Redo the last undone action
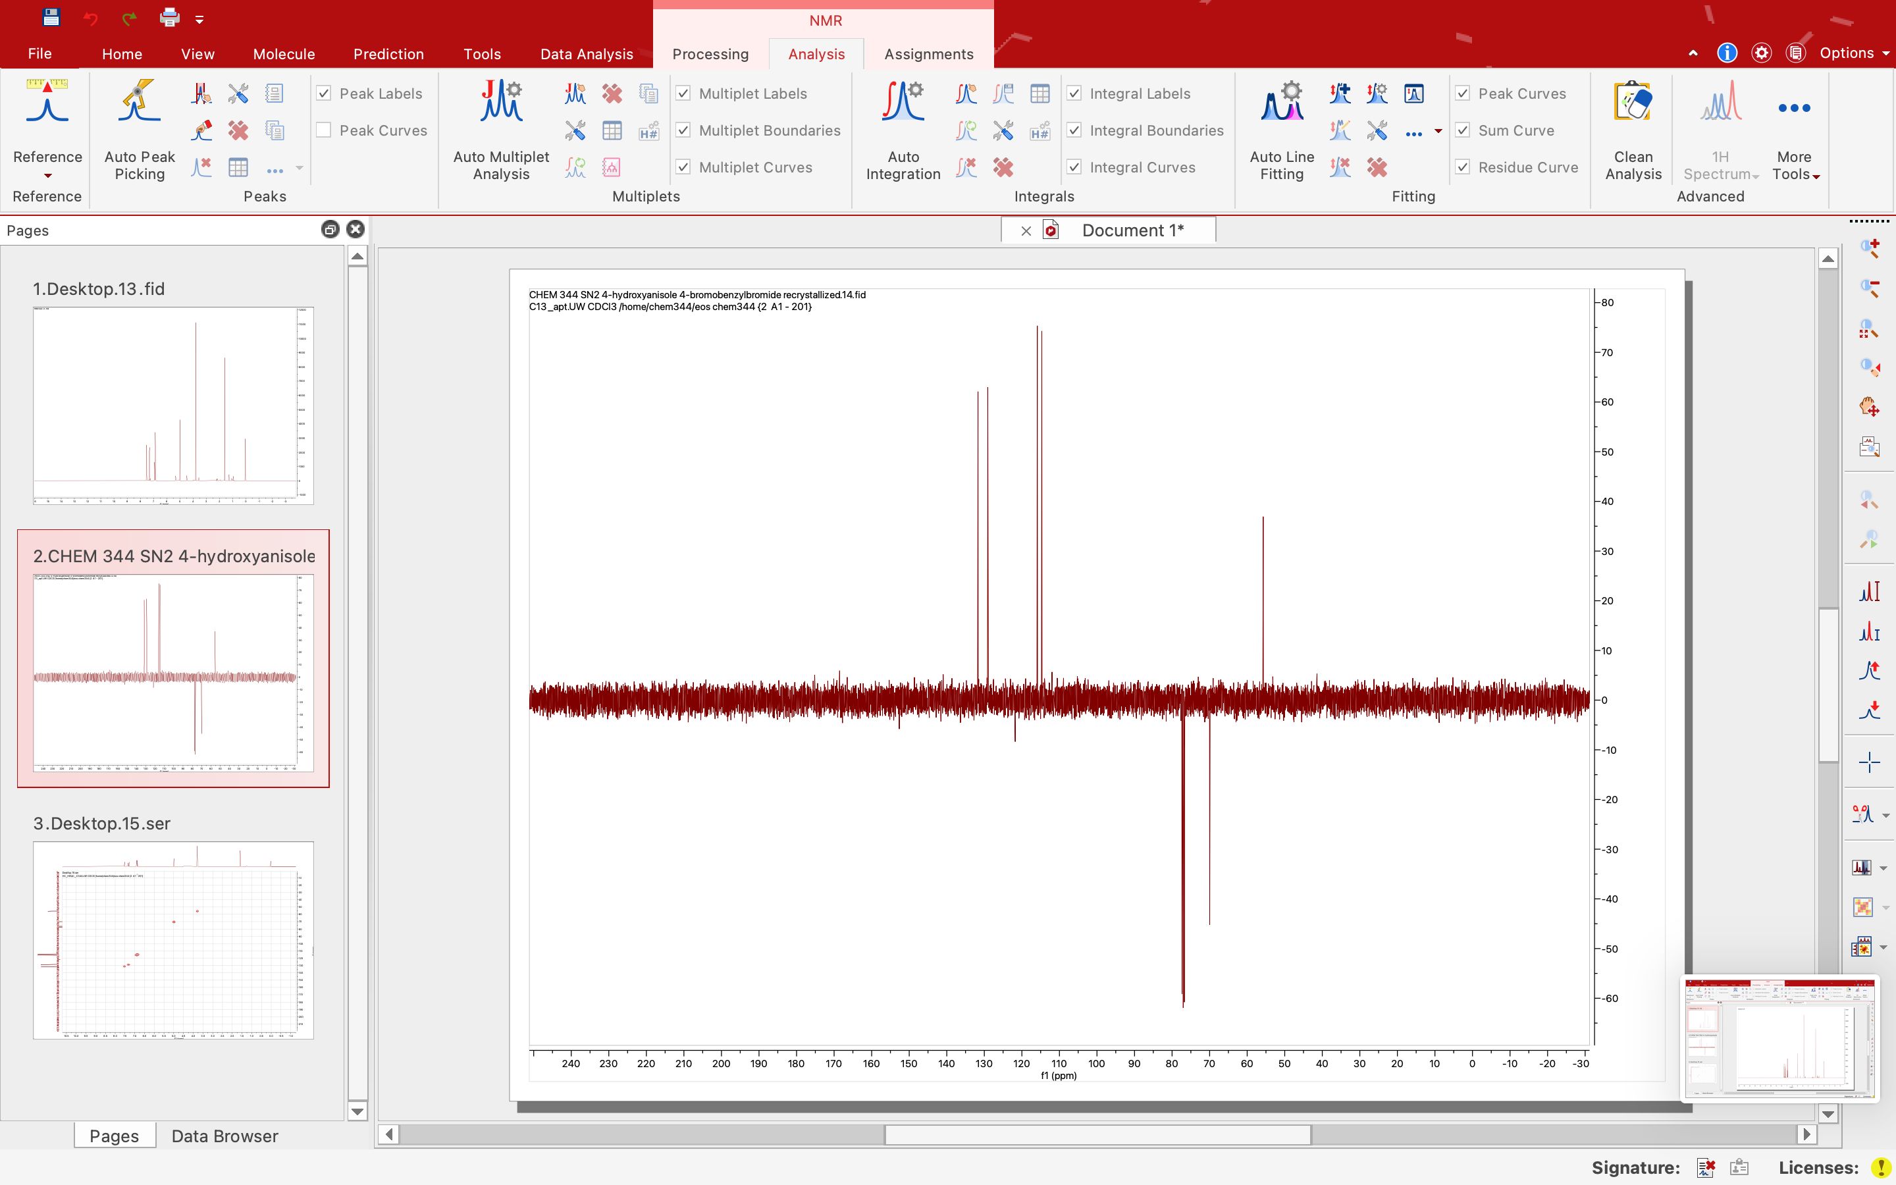1896x1185 pixels. point(130,17)
